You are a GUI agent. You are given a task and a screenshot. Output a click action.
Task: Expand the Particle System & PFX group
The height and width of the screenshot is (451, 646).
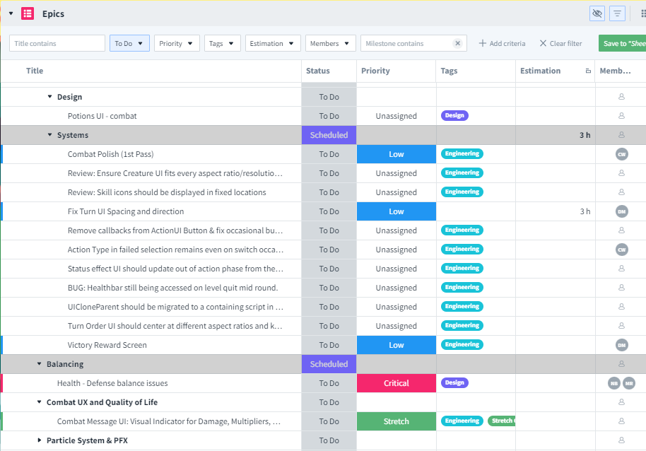pos(39,440)
